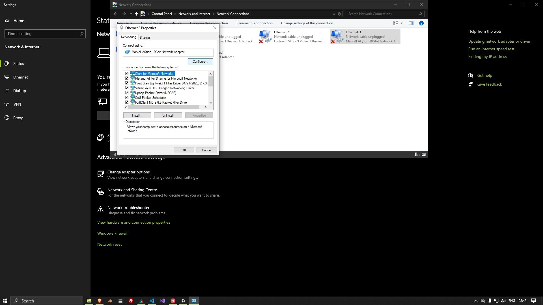543x305 pixels.
Task: Uncheck Npcap Packet Driver checkbox
Action: coord(127,93)
